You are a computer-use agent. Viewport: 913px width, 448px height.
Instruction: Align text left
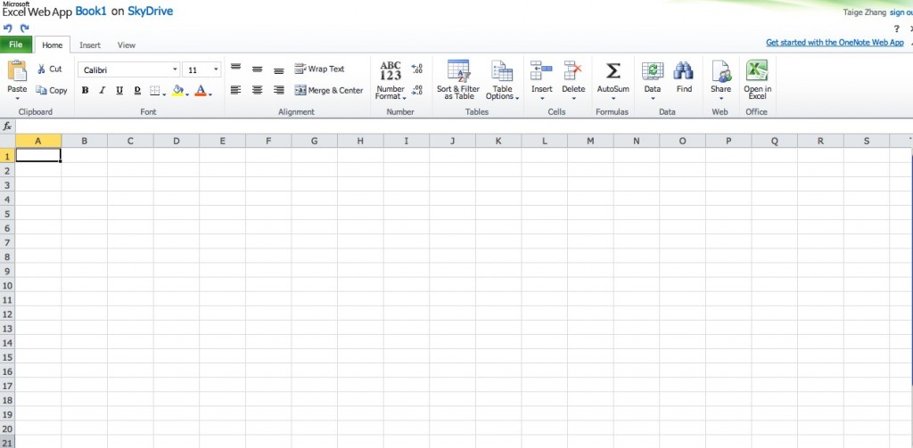(x=235, y=90)
